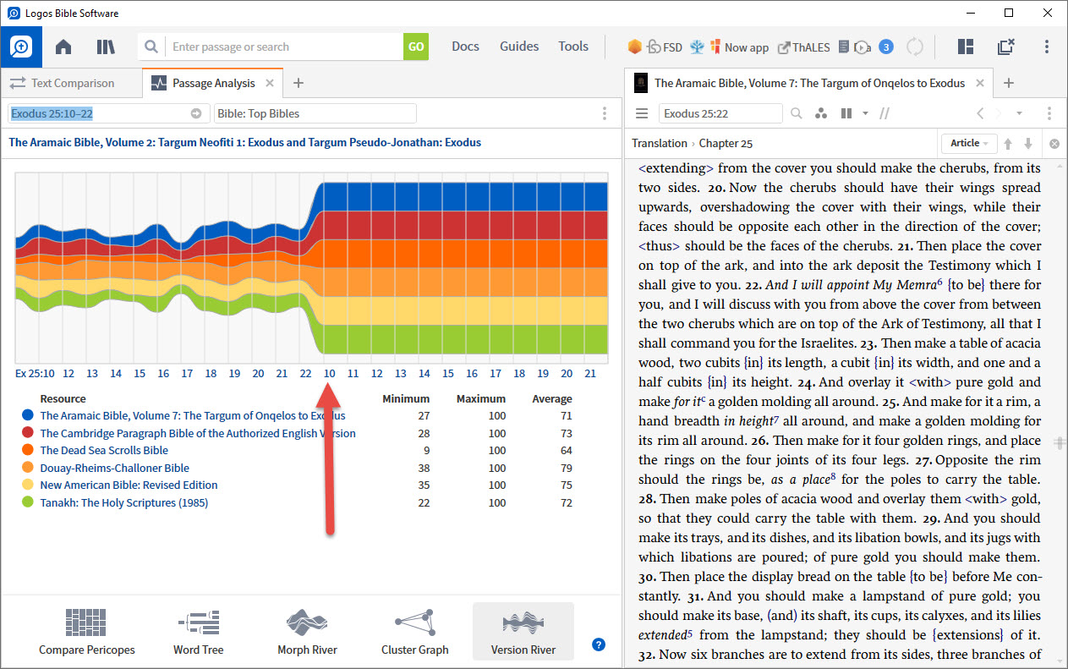Viewport: 1068px width, 669px height.
Task: Open New American Bible: Revised Edition link
Action: pos(129,485)
